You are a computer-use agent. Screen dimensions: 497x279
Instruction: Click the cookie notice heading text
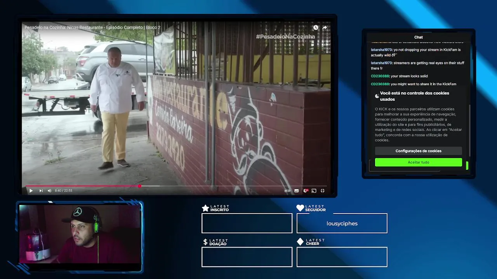click(414, 96)
